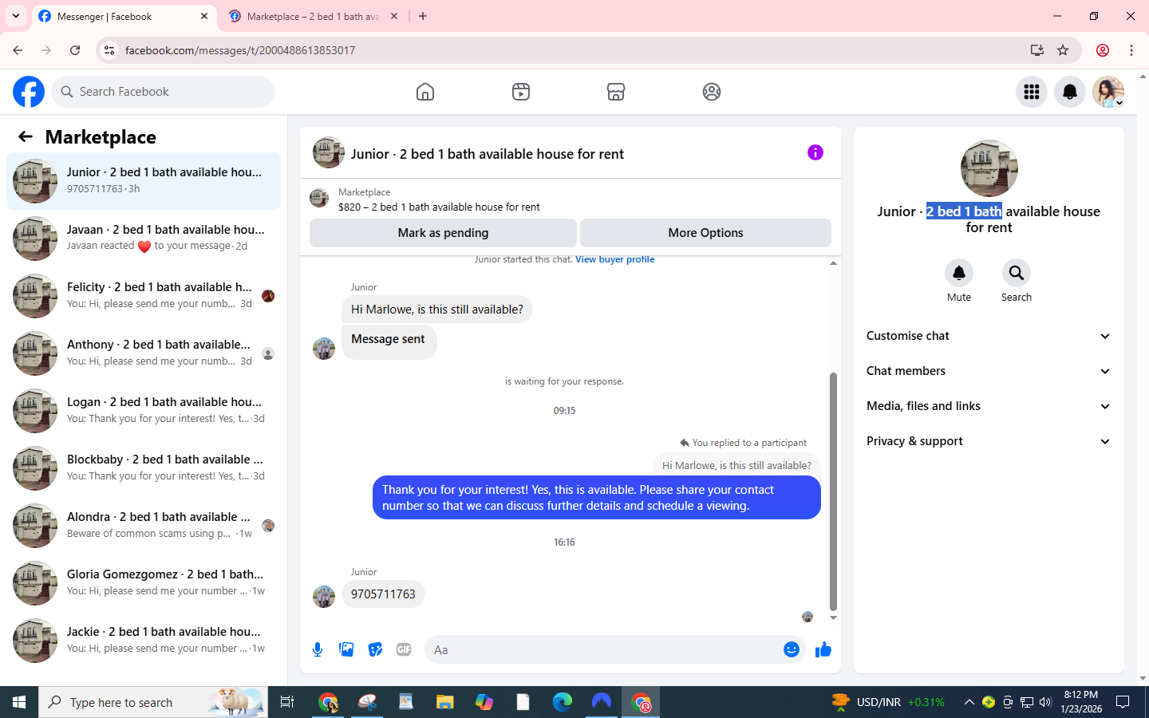The width and height of the screenshot is (1149, 718).
Task: Open Jackie conversation in list
Action: click(144, 641)
